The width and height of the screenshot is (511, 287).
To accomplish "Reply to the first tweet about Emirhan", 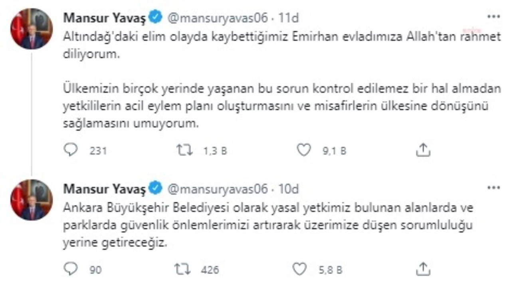I will pyautogui.click(x=71, y=150).
